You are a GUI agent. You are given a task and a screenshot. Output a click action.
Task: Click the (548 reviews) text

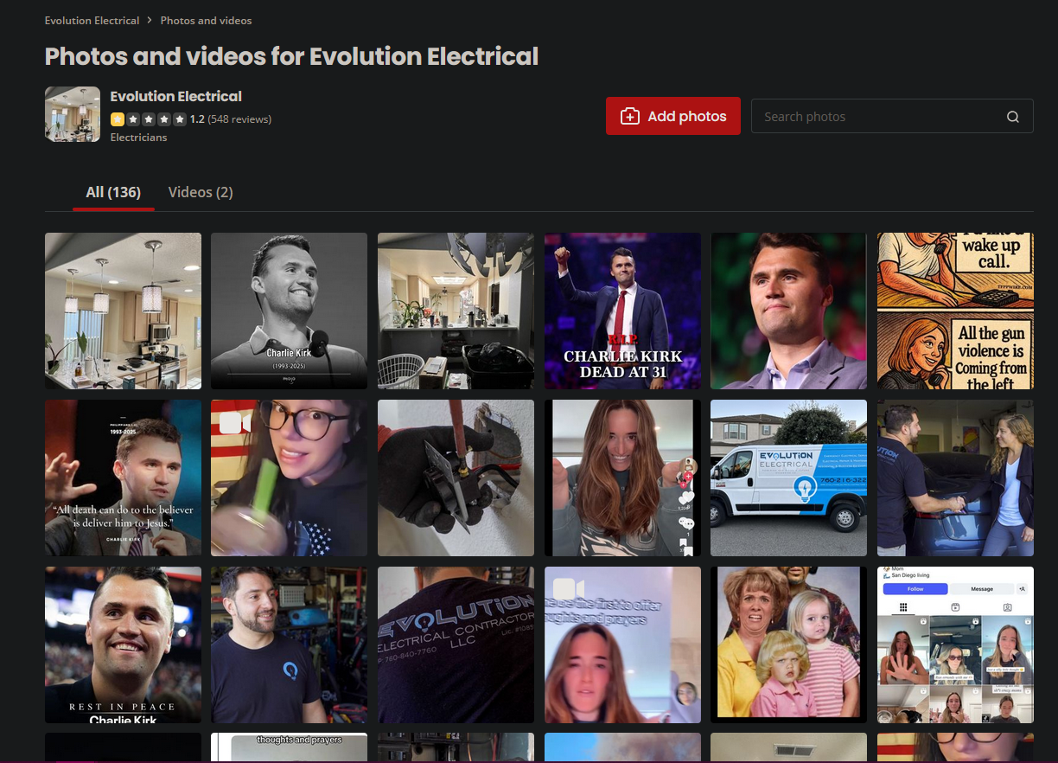239,119
